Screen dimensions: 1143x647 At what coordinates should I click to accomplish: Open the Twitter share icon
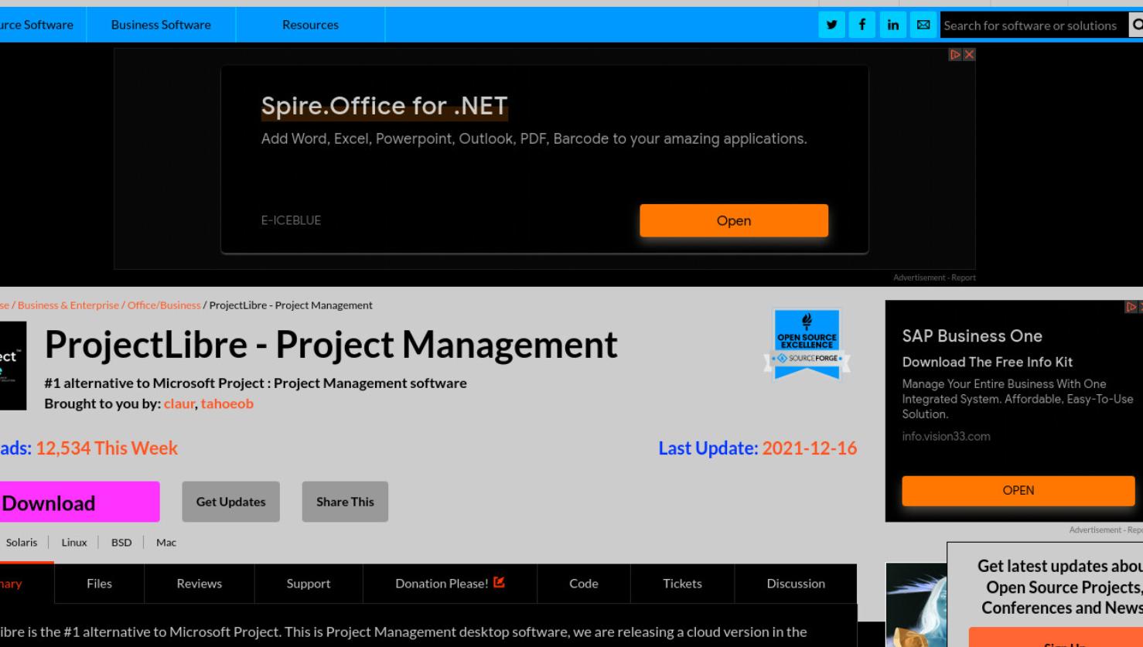[x=831, y=25]
